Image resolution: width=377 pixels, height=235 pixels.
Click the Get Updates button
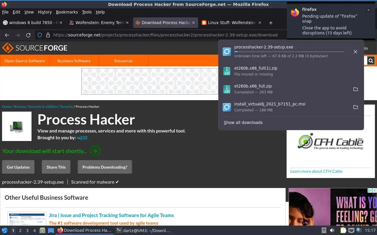pyautogui.click(x=18, y=167)
